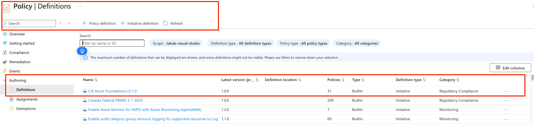Open row menu for Enable Azure Monitor for VMSS
The width and height of the screenshot is (534, 125).
point(507,110)
